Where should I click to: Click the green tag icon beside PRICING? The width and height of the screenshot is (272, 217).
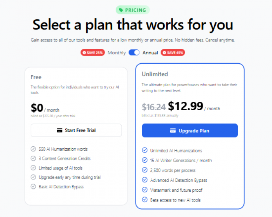pos(121,10)
